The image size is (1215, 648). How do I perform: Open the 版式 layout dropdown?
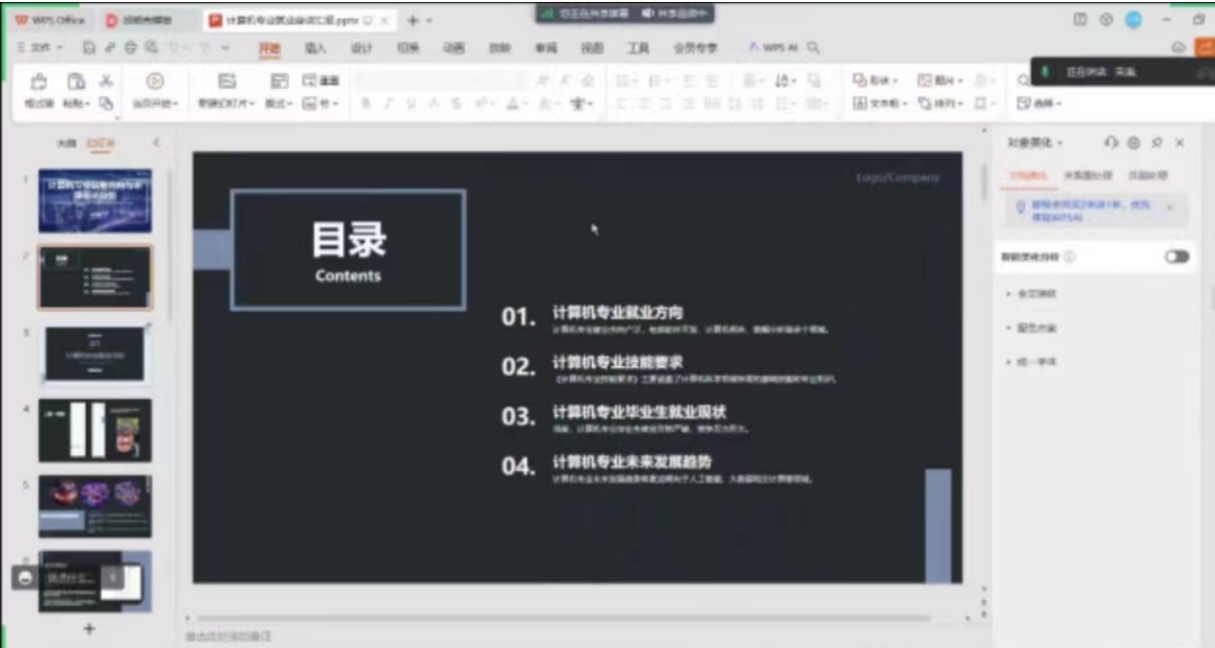279,103
